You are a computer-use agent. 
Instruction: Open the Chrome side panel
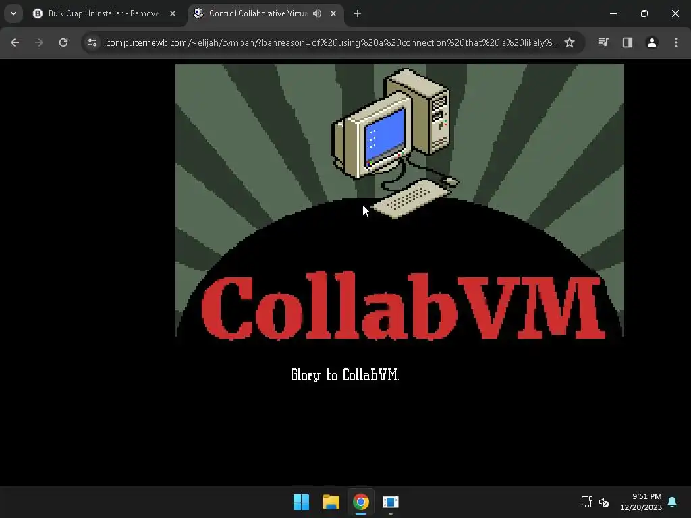[628, 42]
